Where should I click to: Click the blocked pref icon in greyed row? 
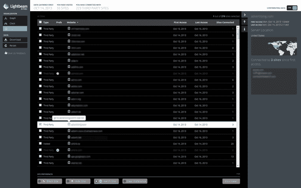click(x=57, y=73)
